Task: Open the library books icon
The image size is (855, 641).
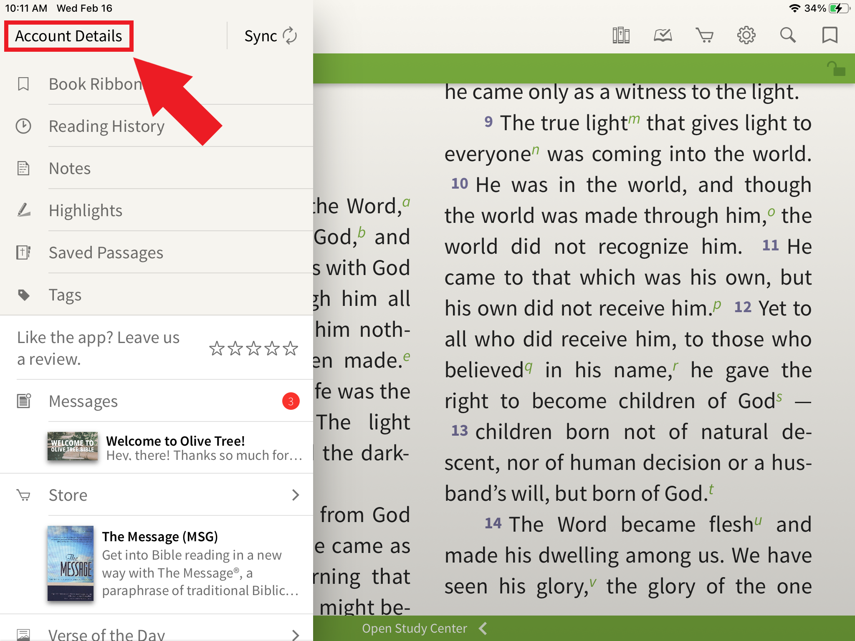Action: 621,35
